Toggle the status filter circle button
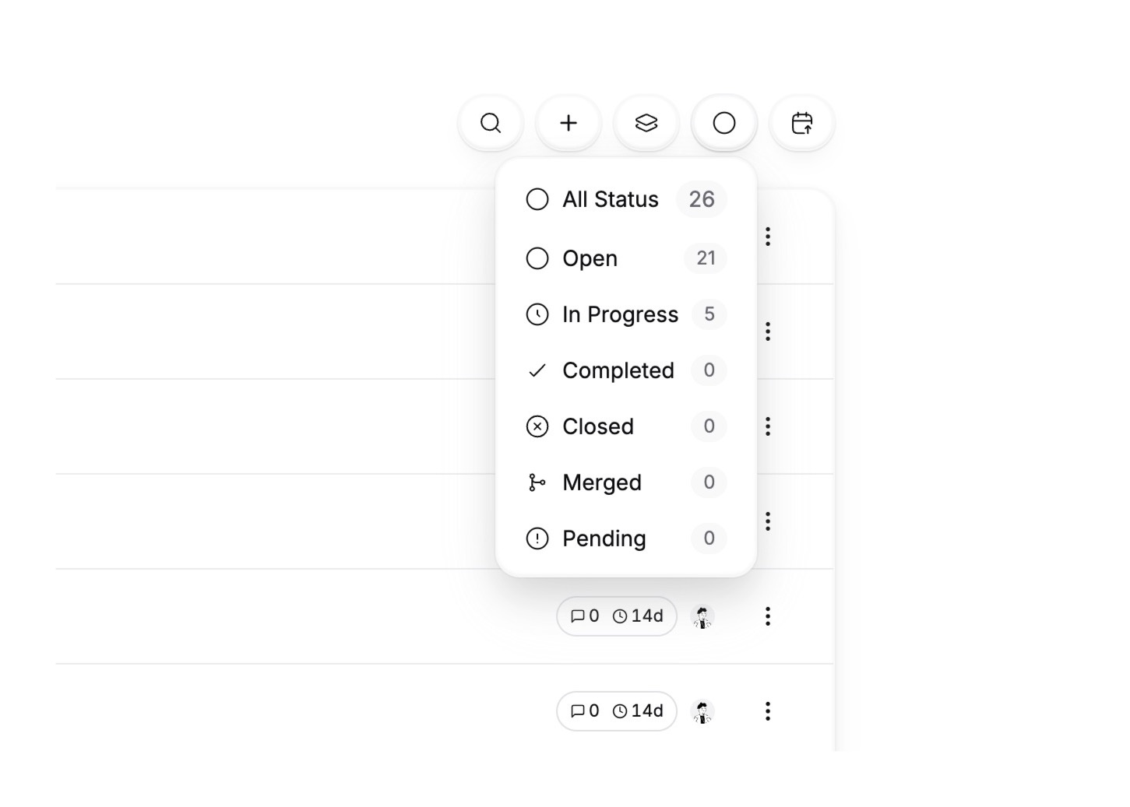The height and width of the screenshot is (807, 1130). [724, 123]
